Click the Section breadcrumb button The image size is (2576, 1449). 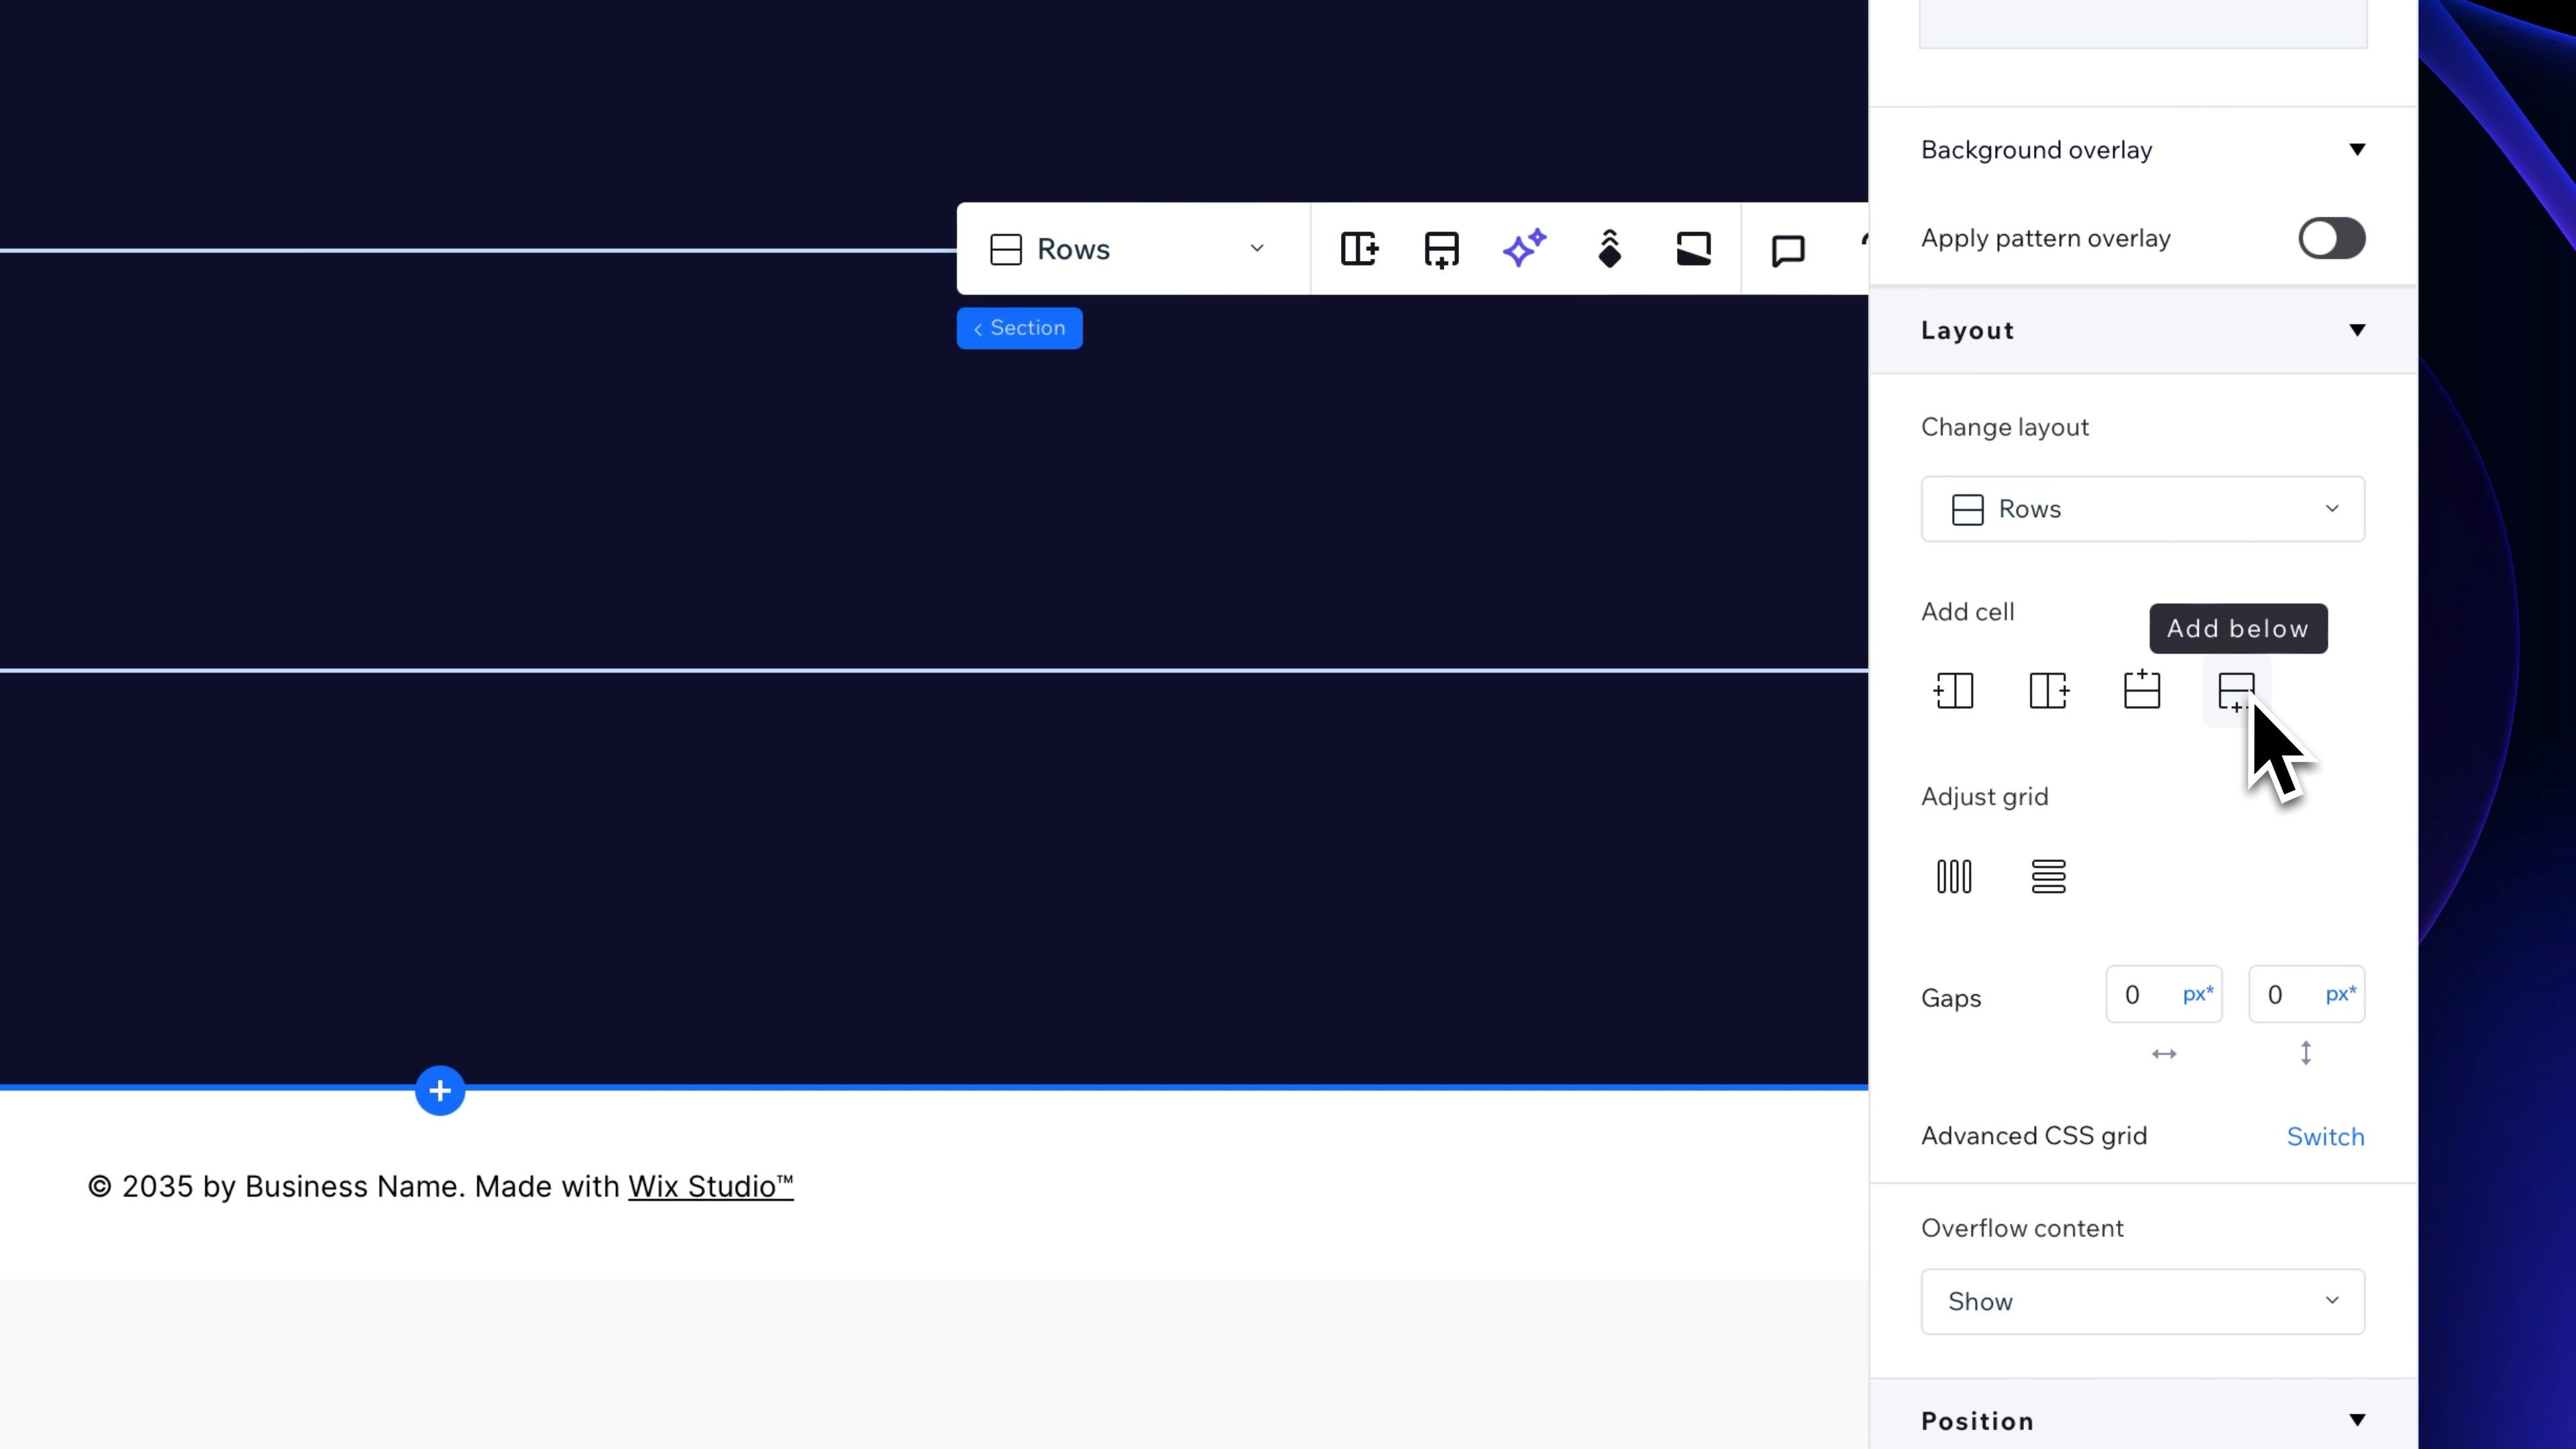coord(1019,328)
